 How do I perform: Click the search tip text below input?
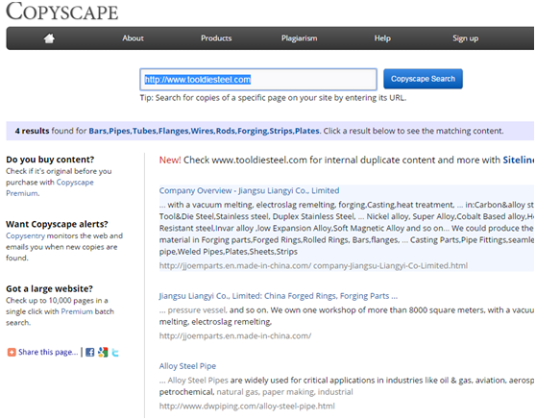point(273,98)
